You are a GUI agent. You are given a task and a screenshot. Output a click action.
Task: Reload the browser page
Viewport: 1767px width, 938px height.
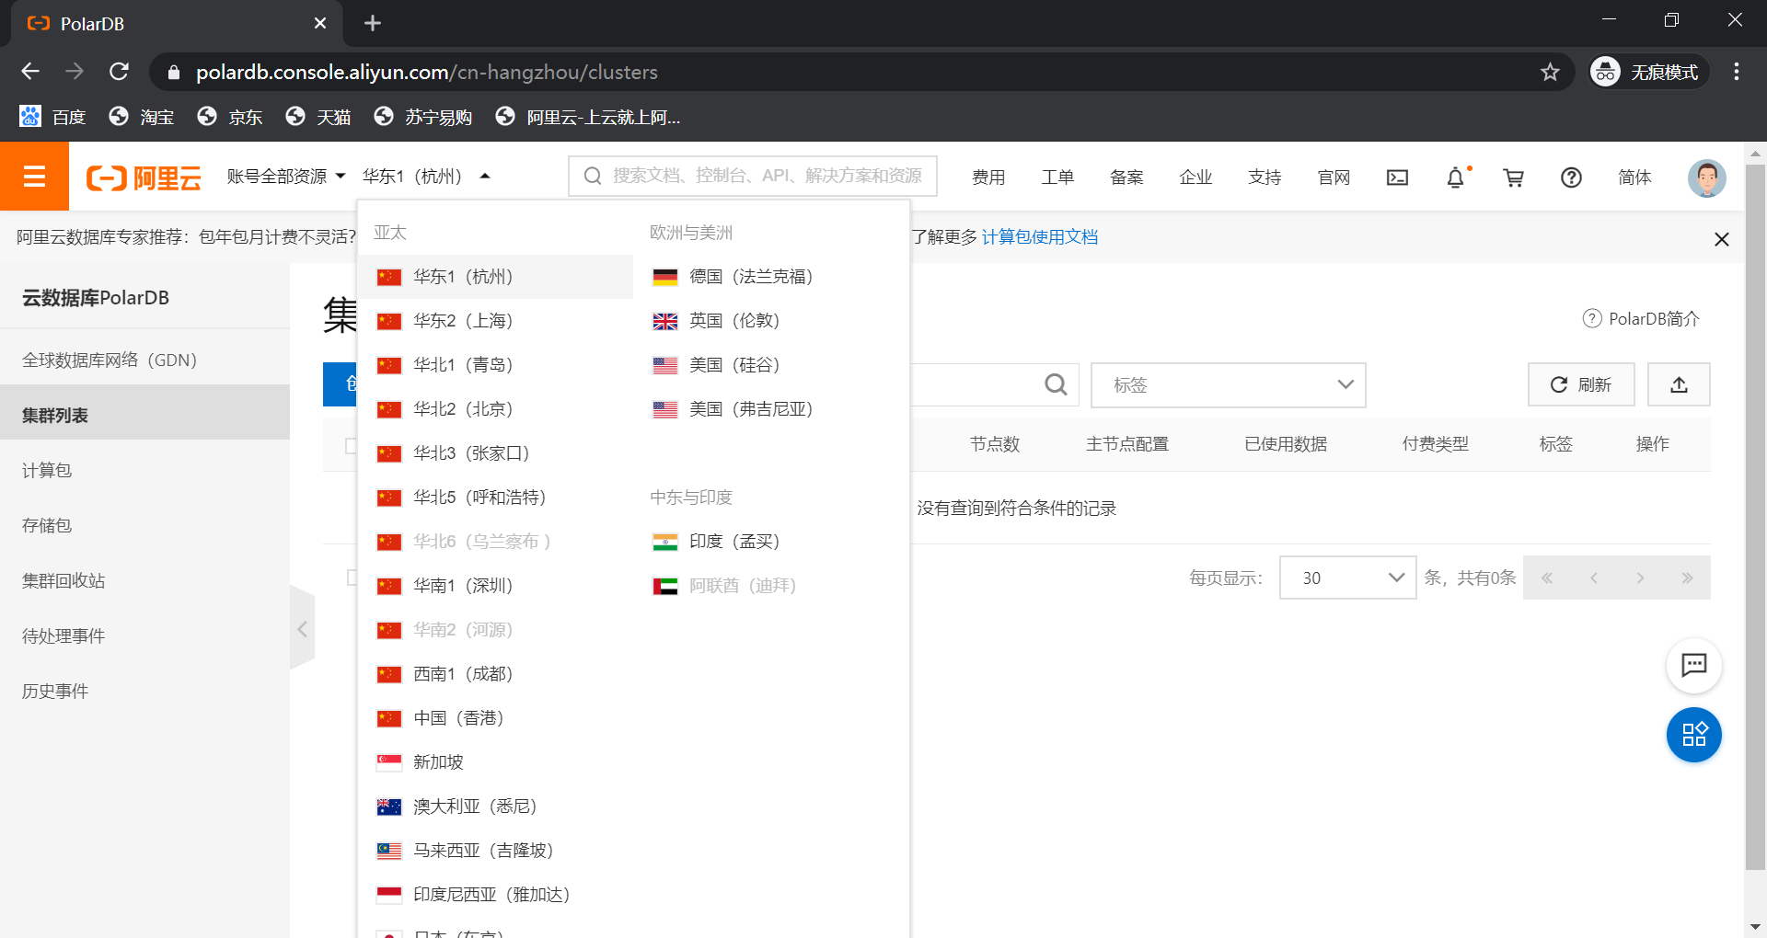[119, 72]
